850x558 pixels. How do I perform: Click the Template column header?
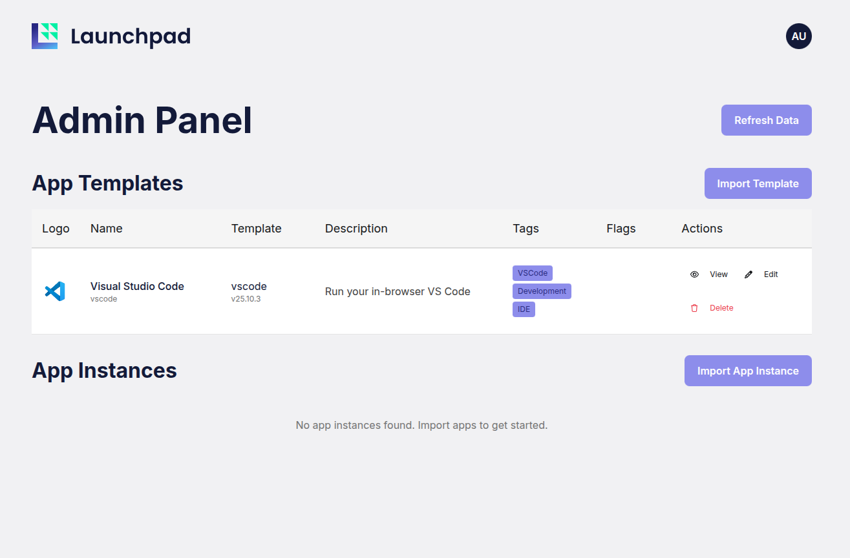[x=256, y=229]
